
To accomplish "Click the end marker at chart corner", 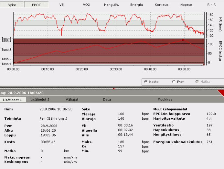I will (203, 64).
